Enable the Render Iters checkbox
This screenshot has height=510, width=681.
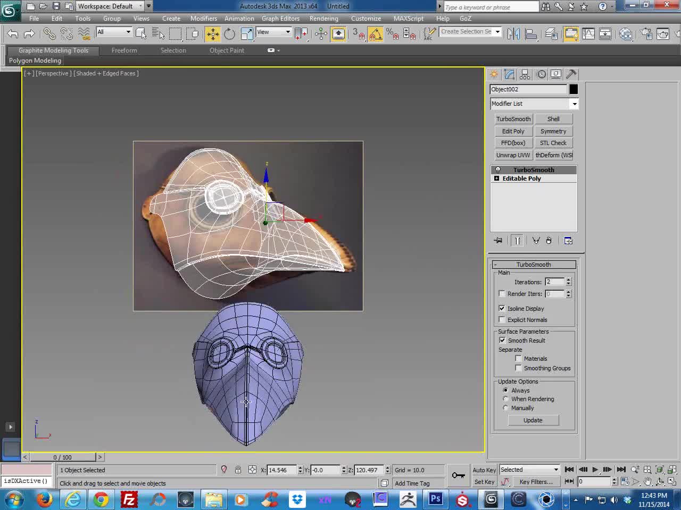[502, 293]
